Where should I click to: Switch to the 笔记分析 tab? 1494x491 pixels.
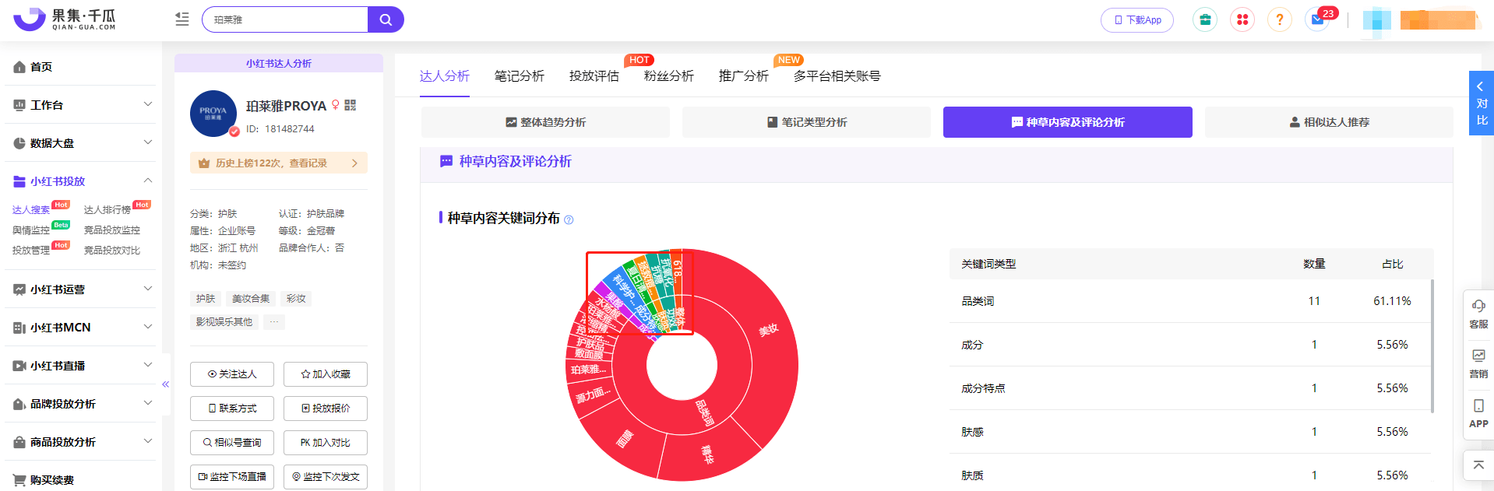click(x=520, y=76)
